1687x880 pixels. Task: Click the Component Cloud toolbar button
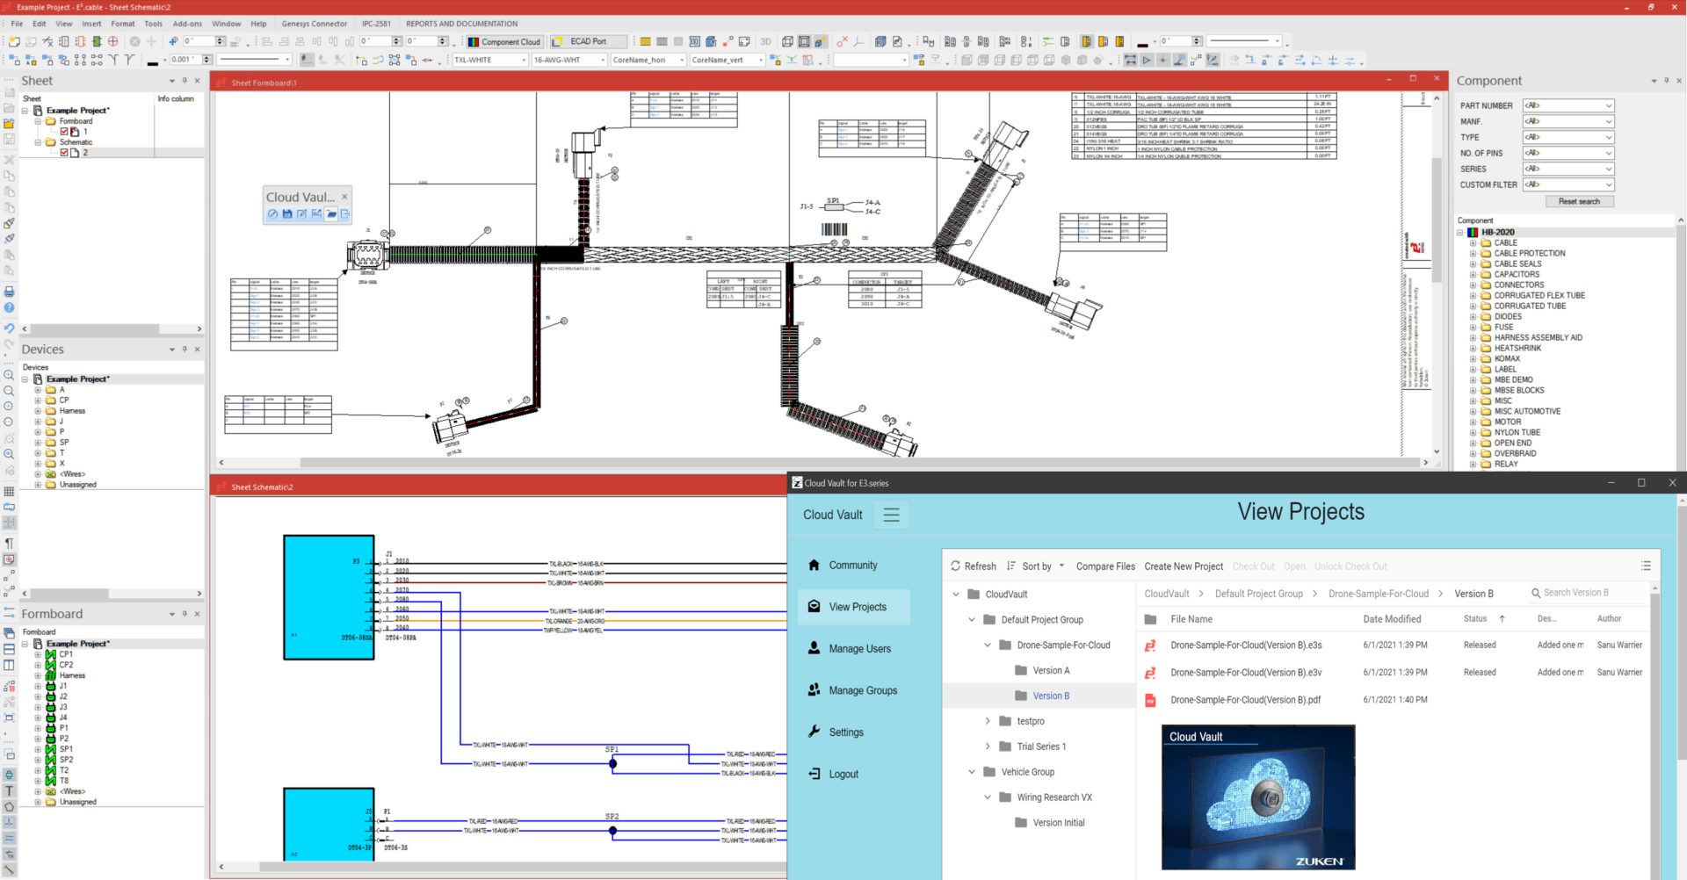(504, 41)
